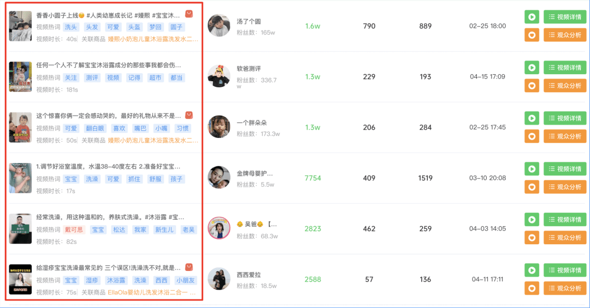The image size is (590, 308).
Task: Open linked product 嫚熙小奶泡儿童沐浴露 in first row
Action: pyautogui.click(x=153, y=39)
